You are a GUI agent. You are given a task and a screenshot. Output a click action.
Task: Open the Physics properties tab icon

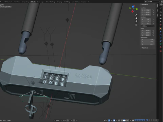(161, 38)
